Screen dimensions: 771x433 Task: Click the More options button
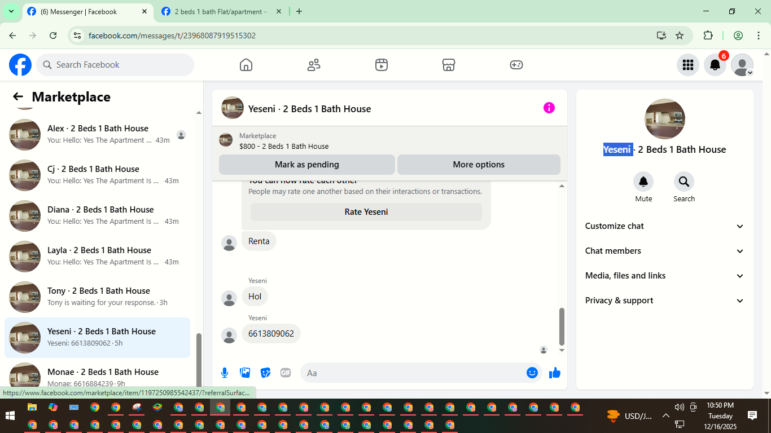coord(479,165)
